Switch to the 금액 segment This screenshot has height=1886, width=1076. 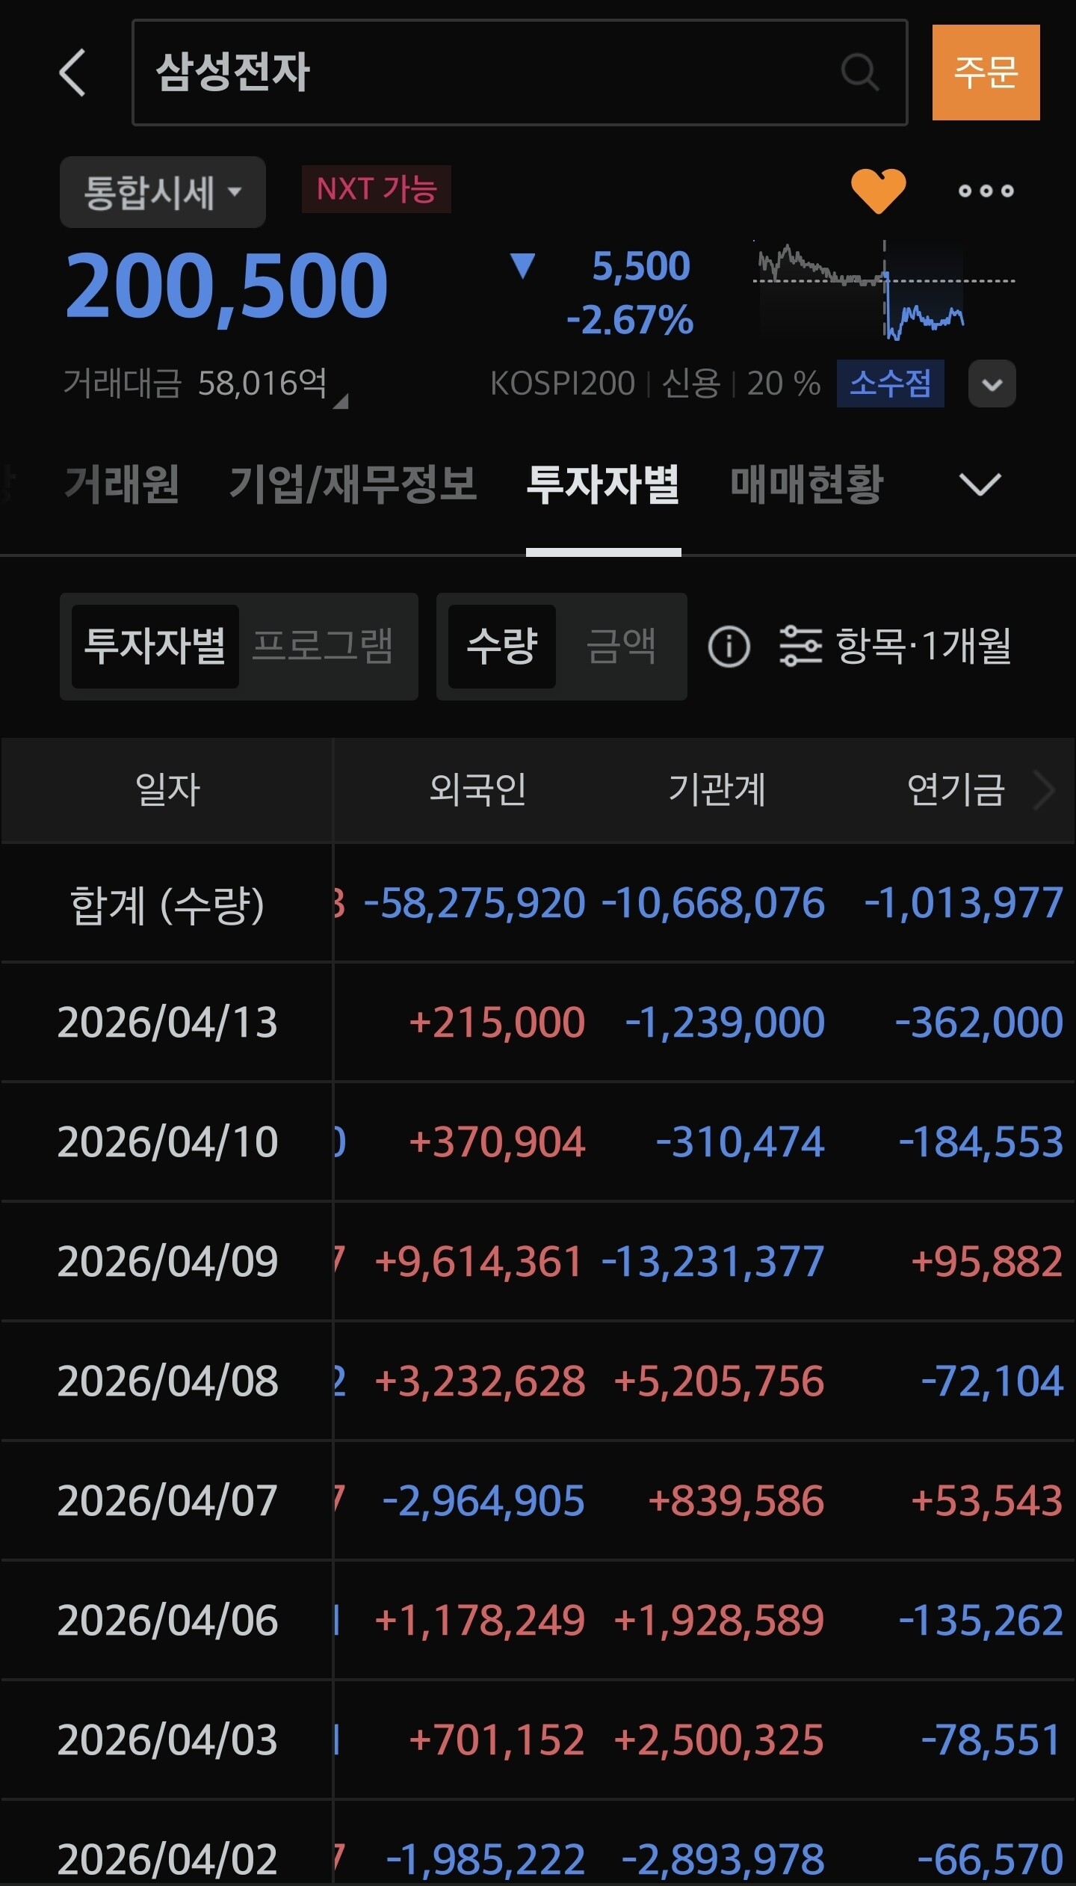click(x=622, y=647)
